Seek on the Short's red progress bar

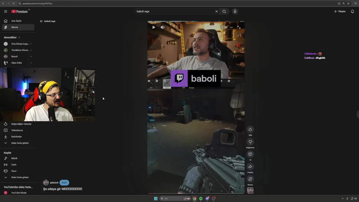tap(196, 193)
